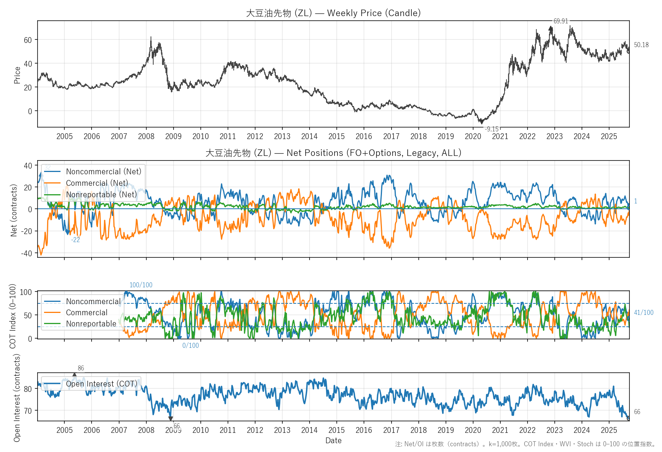Click the Date x-axis label at bottom

click(x=333, y=441)
